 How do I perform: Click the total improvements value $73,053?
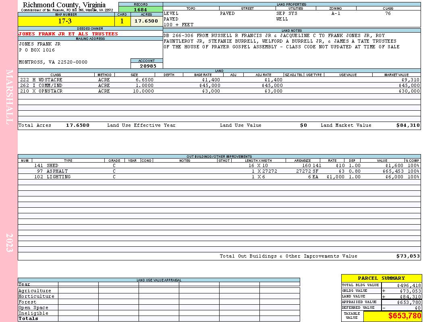click(408, 256)
